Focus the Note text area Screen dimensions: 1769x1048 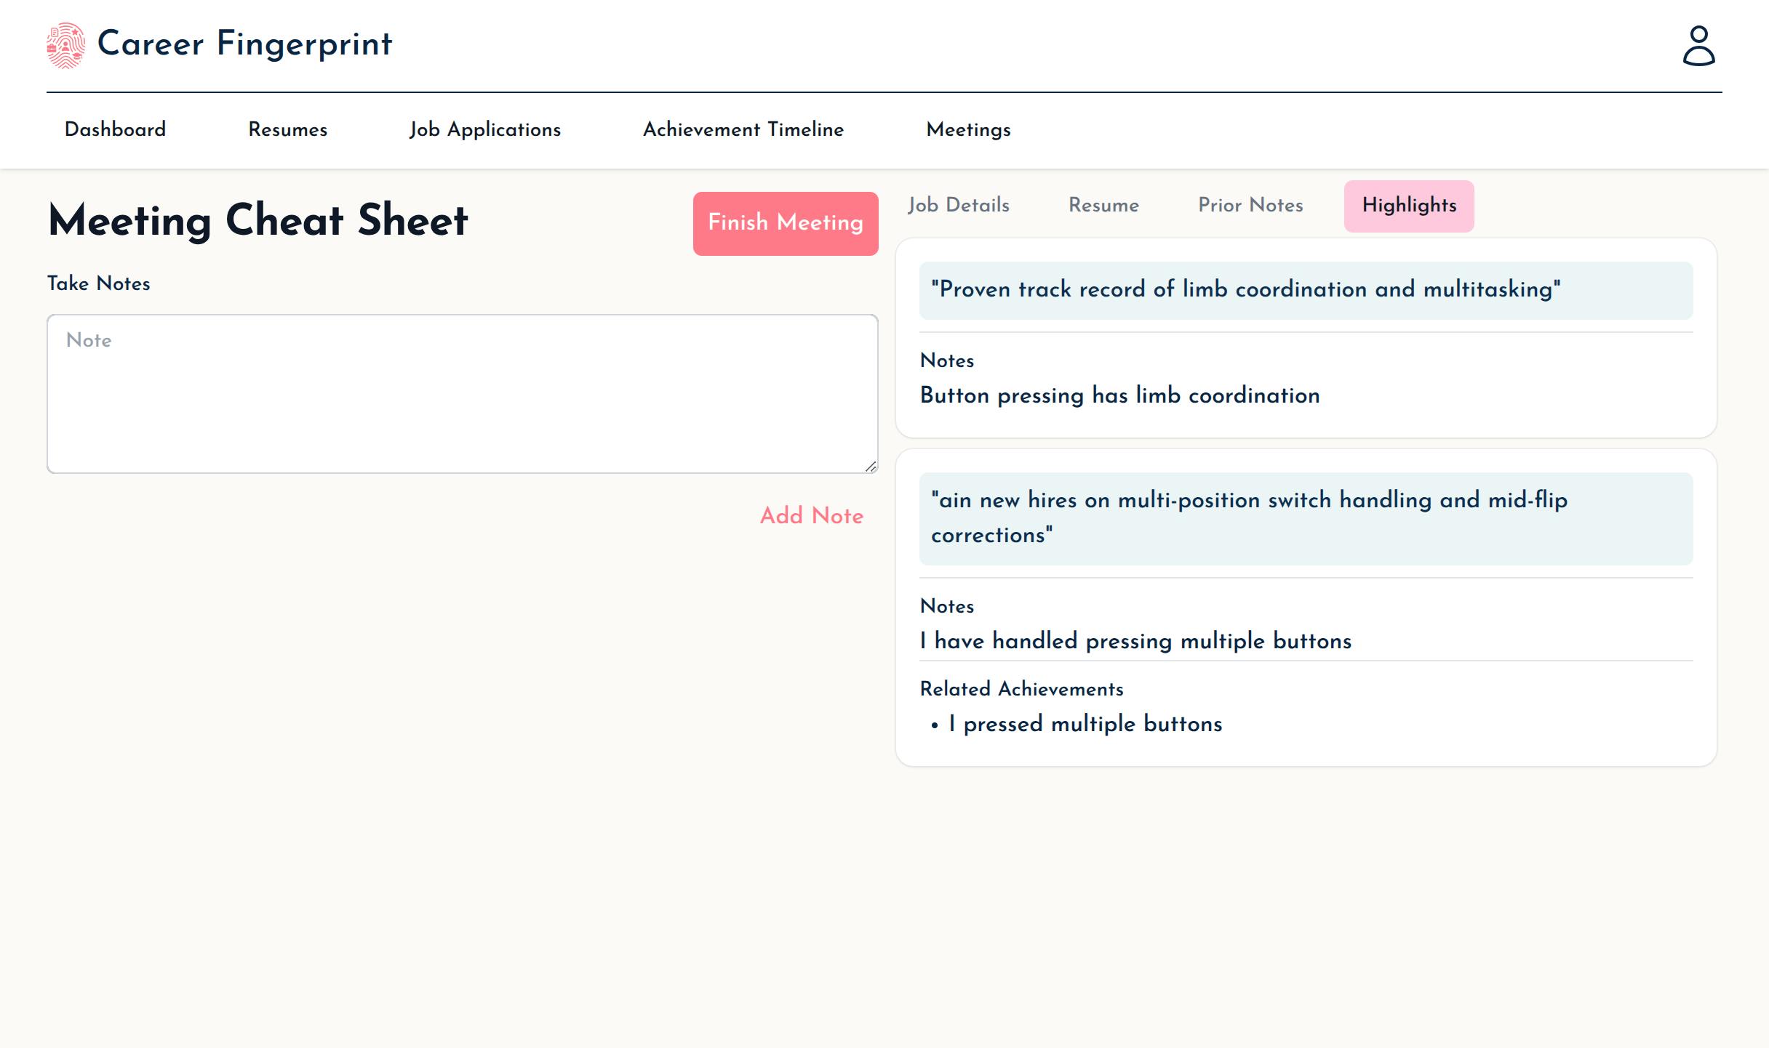(x=462, y=393)
